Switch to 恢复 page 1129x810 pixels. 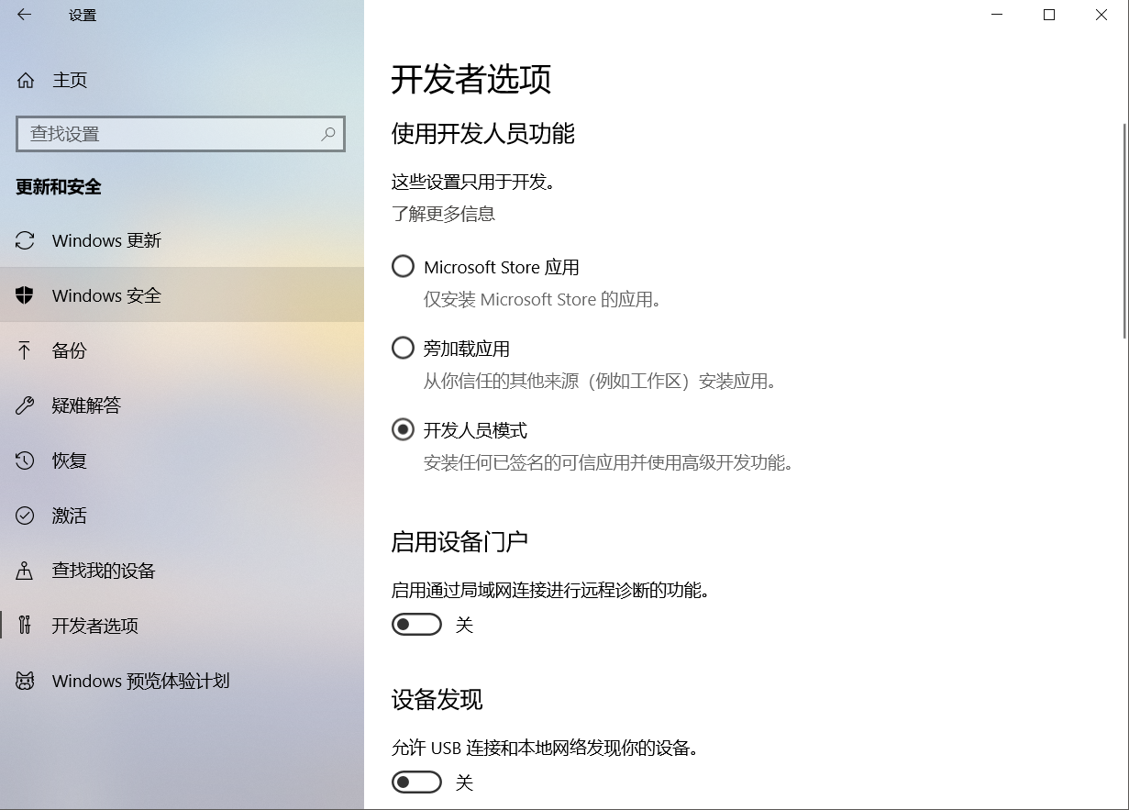click(182, 460)
